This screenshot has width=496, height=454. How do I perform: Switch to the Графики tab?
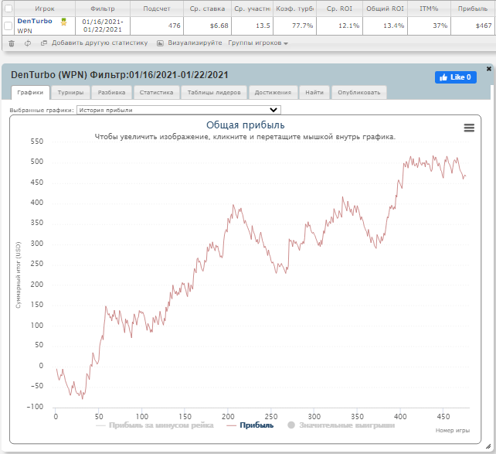click(x=30, y=93)
